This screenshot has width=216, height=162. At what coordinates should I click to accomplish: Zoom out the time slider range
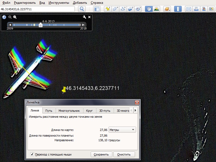click(10, 17)
